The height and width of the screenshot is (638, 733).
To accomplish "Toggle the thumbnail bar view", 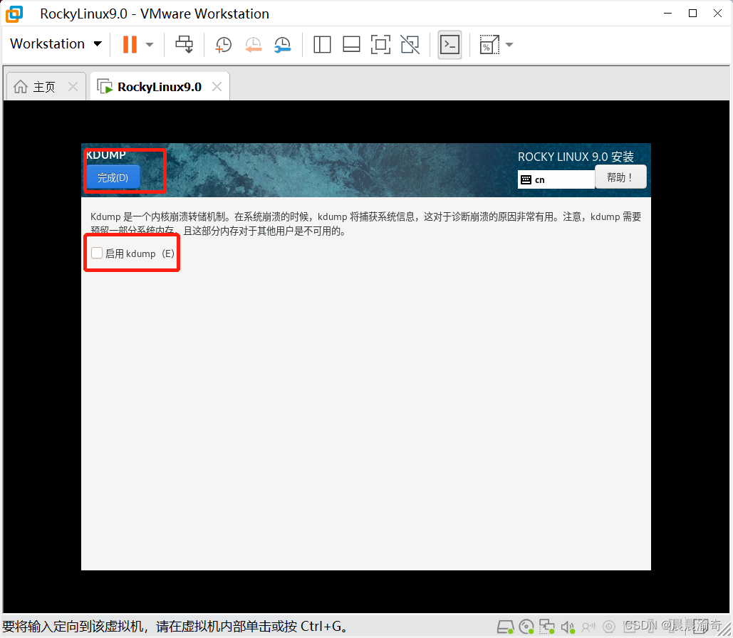I will (351, 45).
